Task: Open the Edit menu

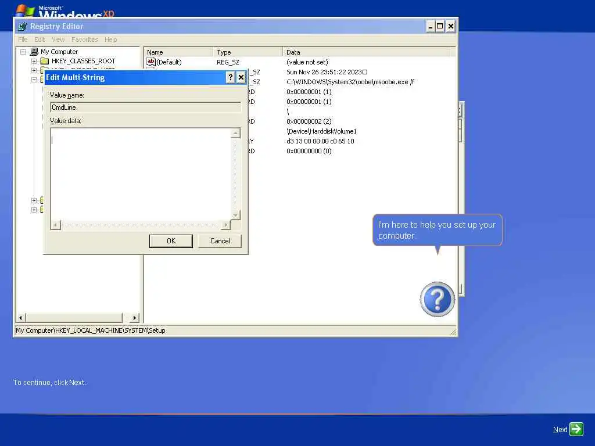Action: (x=40, y=39)
